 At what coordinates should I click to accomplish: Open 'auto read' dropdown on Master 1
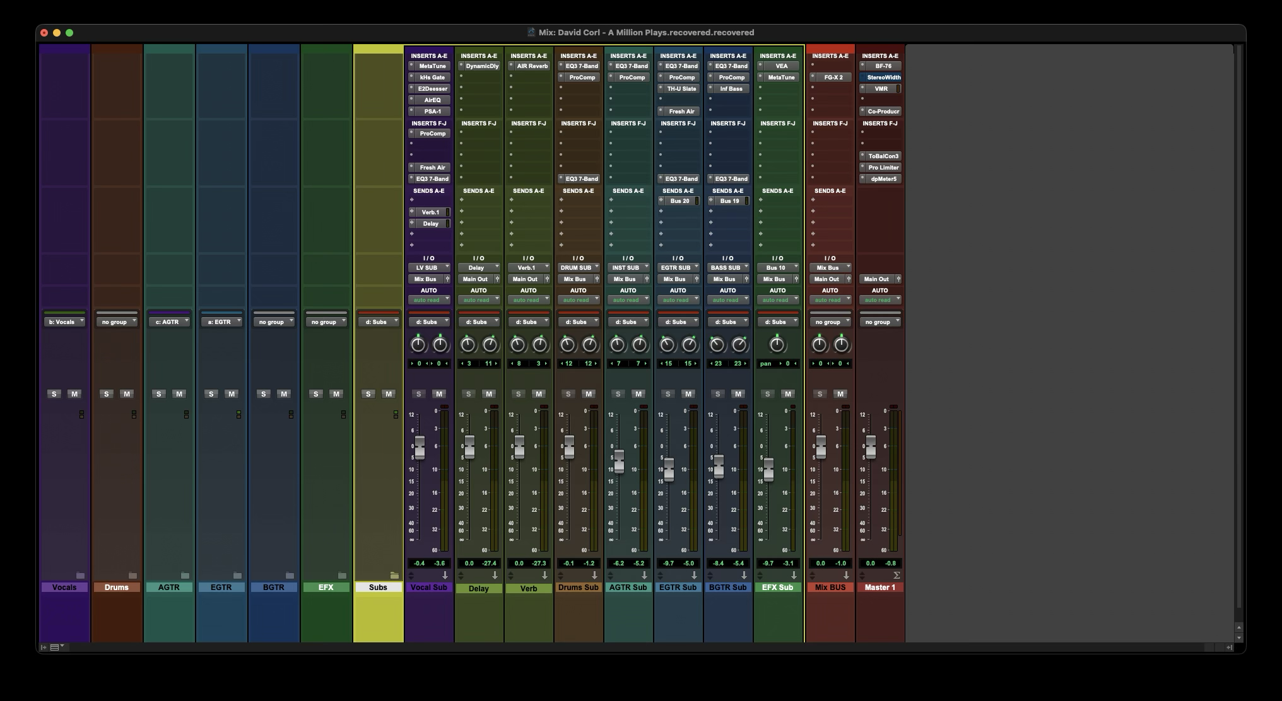coord(880,300)
